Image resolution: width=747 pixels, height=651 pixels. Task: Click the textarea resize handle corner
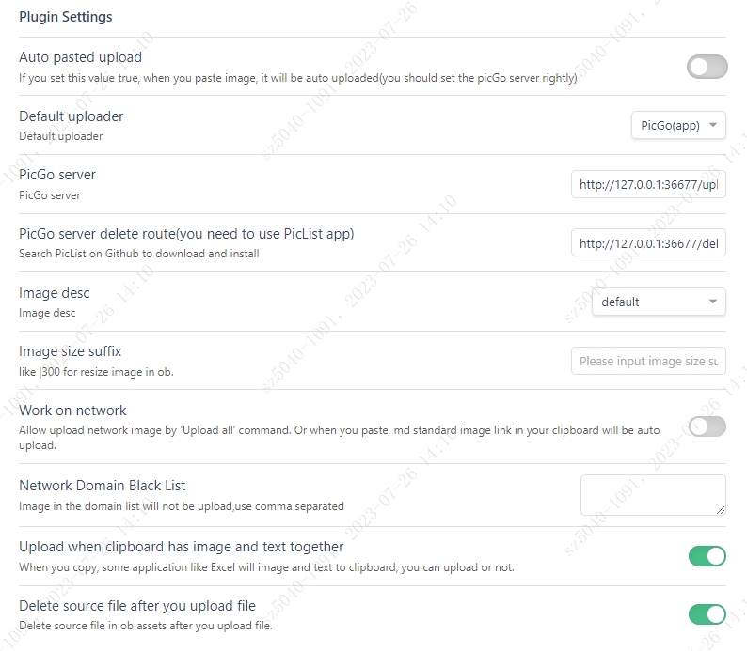tap(721, 510)
